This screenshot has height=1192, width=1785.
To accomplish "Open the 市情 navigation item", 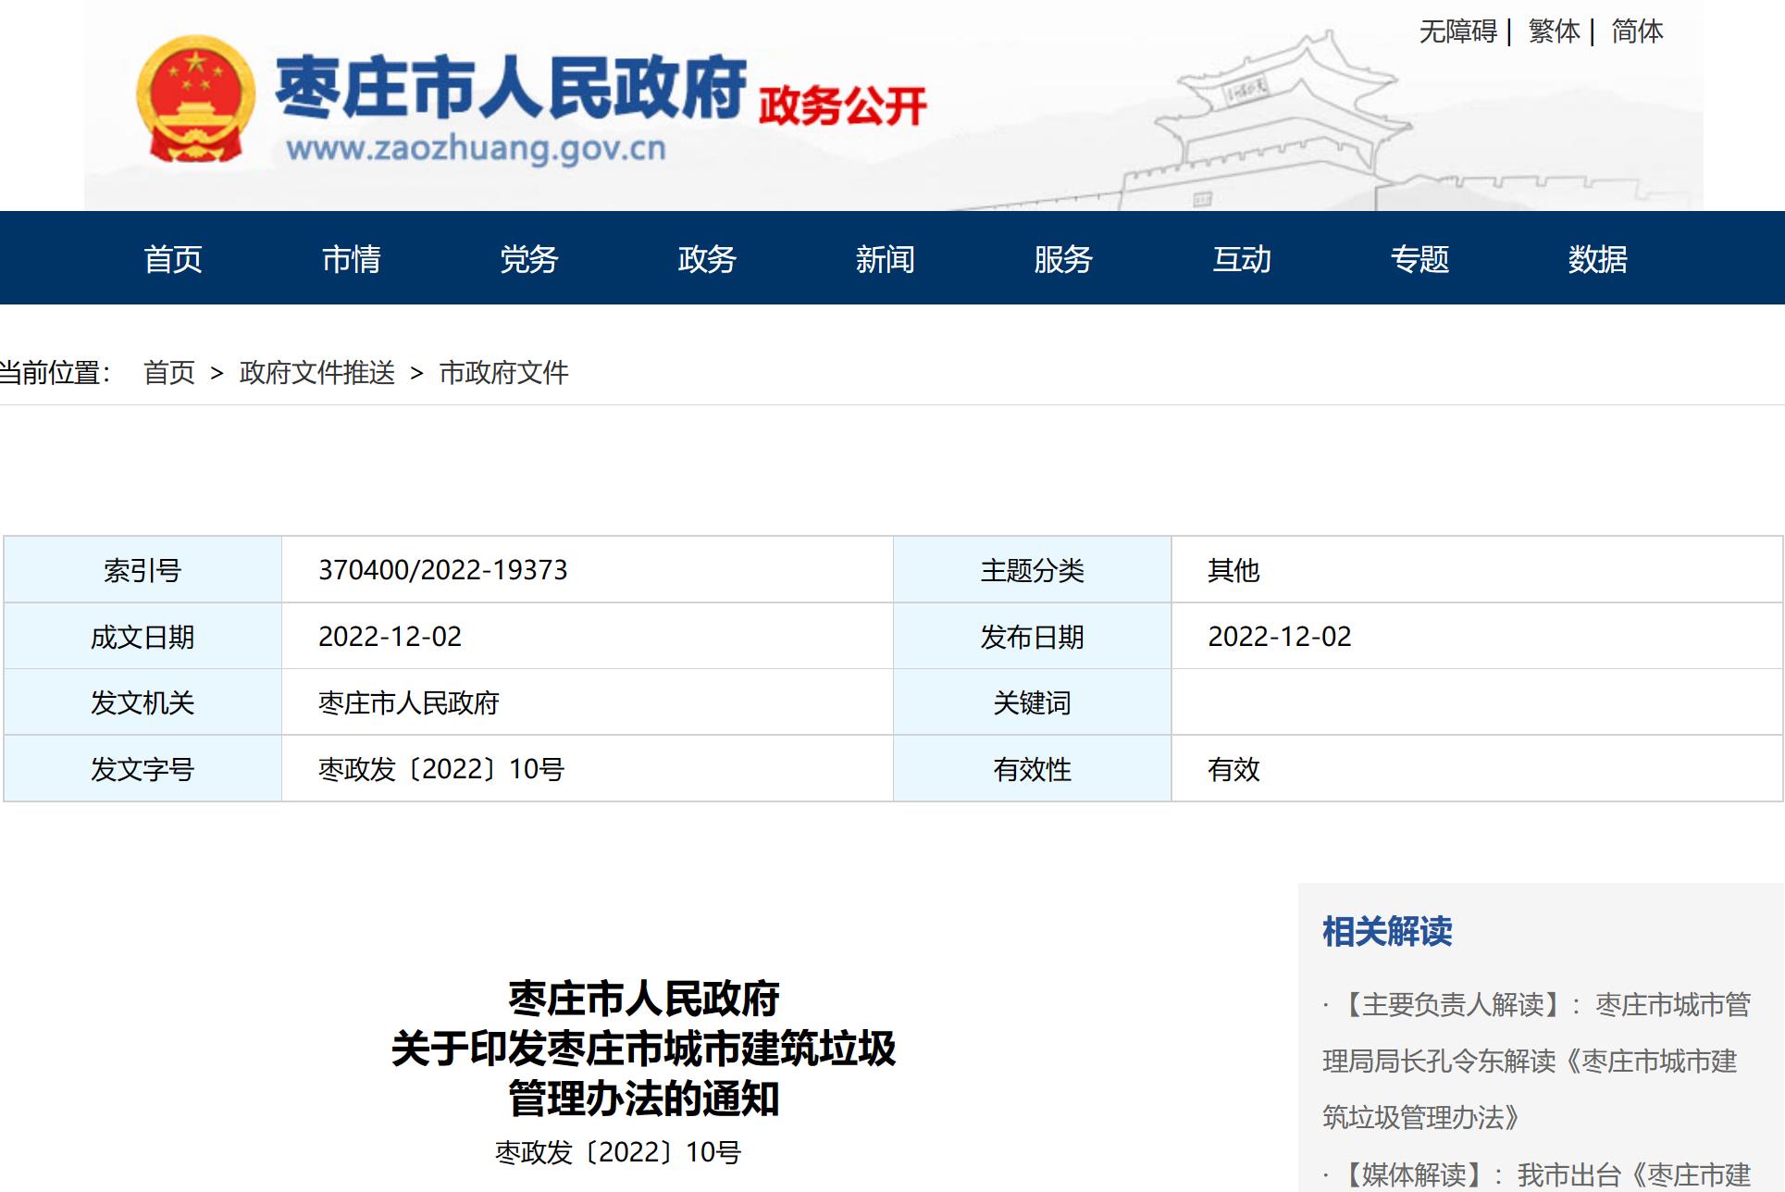I will pos(351,259).
